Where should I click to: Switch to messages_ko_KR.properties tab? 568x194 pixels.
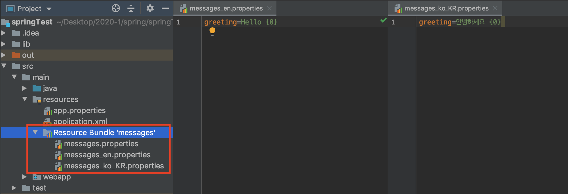[441, 8]
